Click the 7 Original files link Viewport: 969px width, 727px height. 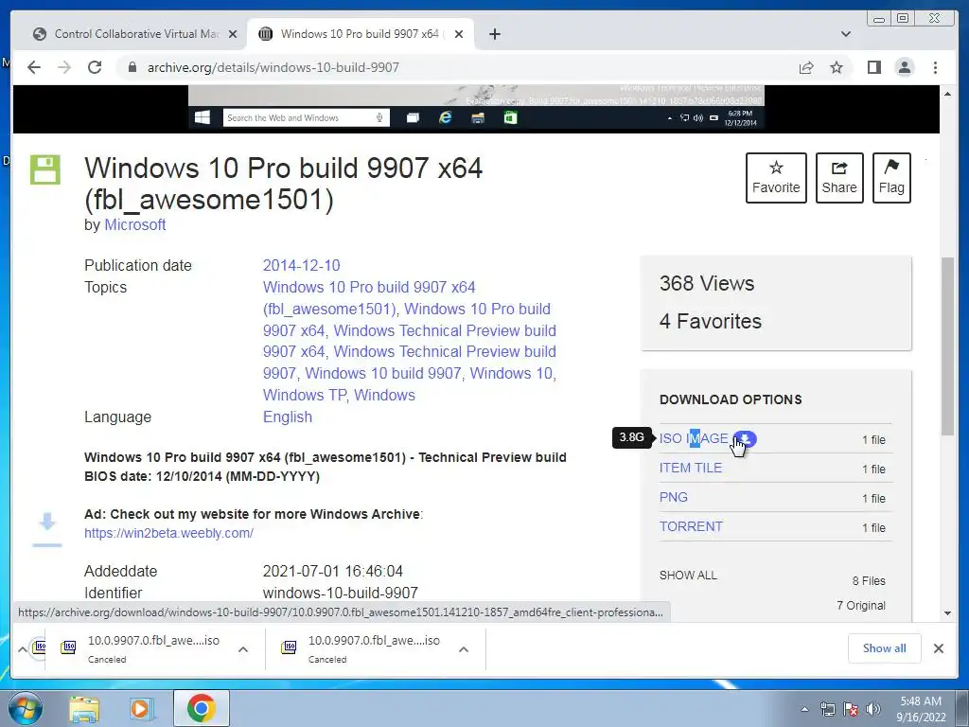861,606
